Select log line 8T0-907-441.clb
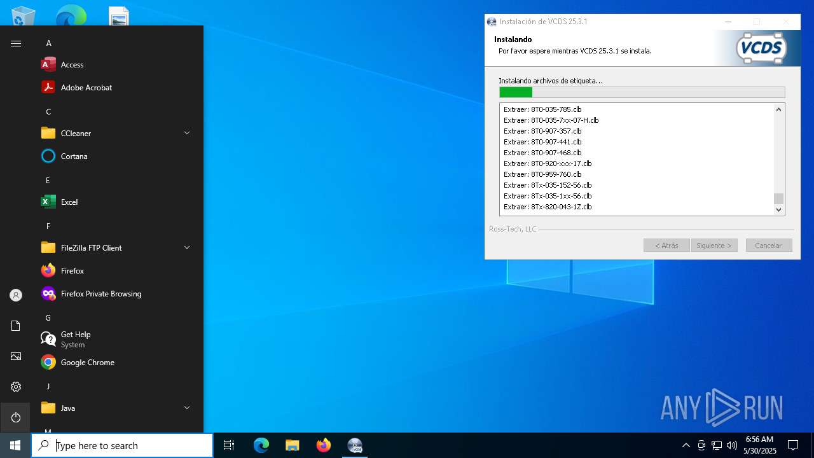The height and width of the screenshot is (458, 814). click(x=542, y=142)
